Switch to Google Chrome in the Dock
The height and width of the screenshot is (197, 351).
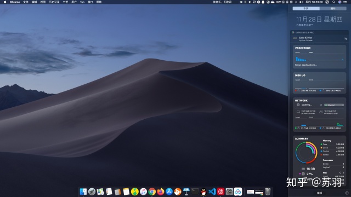click(152, 192)
